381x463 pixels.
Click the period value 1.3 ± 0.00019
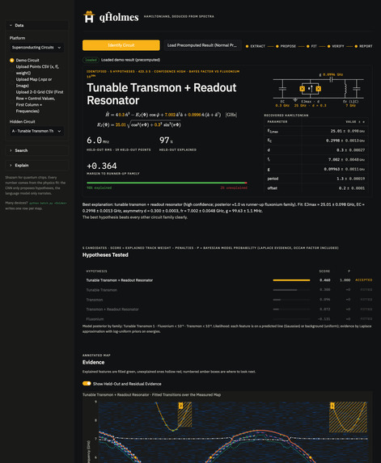pyautogui.click(x=350, y=179)
